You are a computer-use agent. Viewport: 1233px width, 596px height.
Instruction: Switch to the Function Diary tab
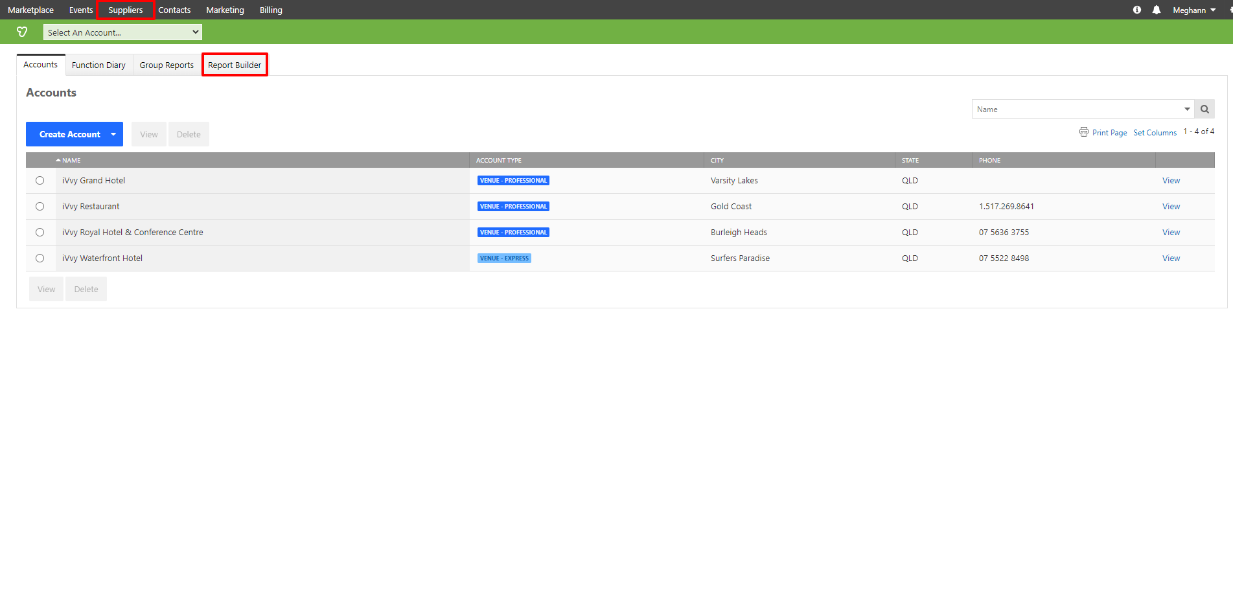pos(98,65)
